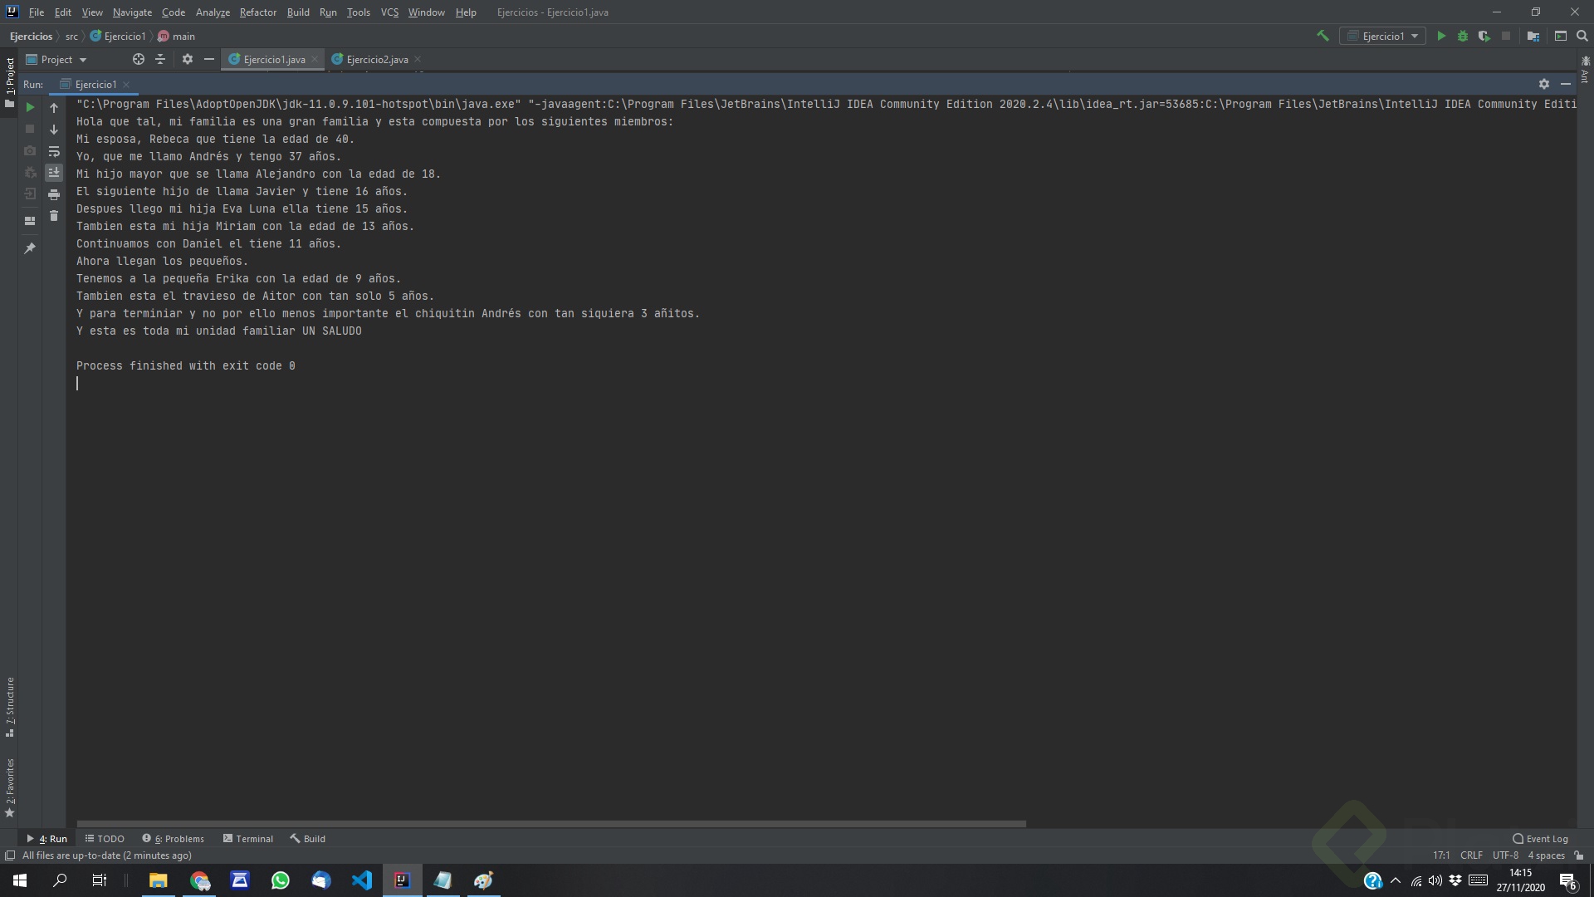This screenshot has width=1594, height=897.
Task: Toggle Scroll to End in console
Action: coord(54,173)
